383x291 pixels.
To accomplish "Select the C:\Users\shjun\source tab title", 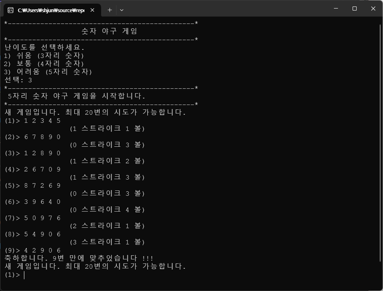I will pos(51,10).
